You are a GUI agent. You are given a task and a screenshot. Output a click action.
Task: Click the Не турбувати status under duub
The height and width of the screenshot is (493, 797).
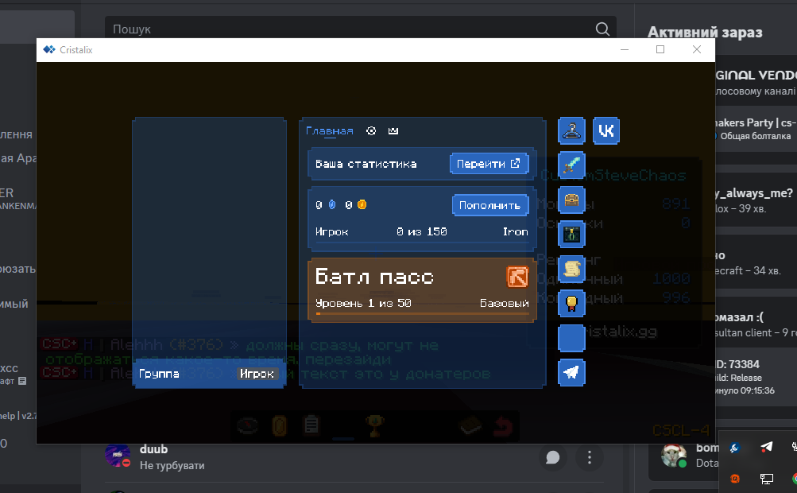[x=172, y=465]
